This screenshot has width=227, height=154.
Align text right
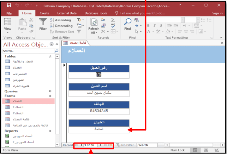tap(192, 31)
